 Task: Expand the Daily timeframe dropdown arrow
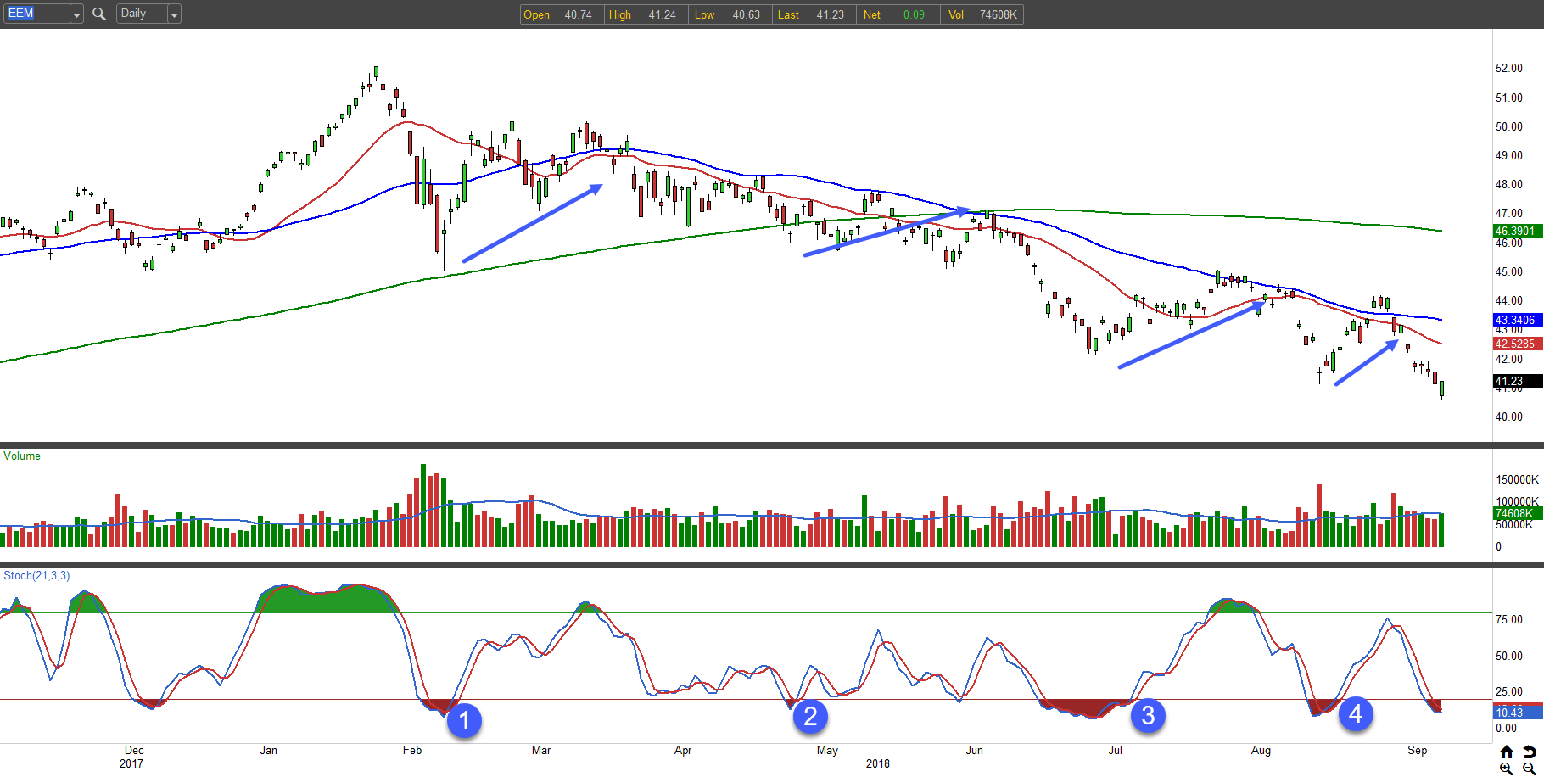point(174,14)
